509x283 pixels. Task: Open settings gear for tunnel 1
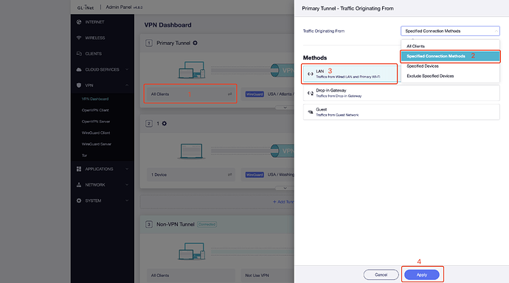(165, 124)
